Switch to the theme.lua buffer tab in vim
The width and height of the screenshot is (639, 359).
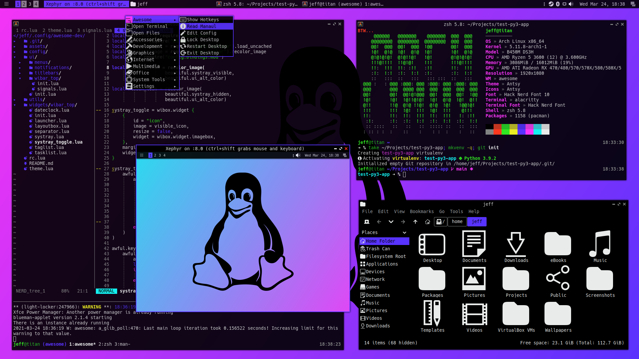57,30
